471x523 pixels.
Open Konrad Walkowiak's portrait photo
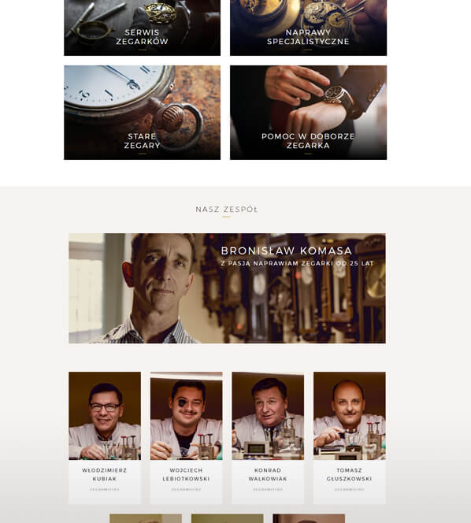click(x=268, y=416)
